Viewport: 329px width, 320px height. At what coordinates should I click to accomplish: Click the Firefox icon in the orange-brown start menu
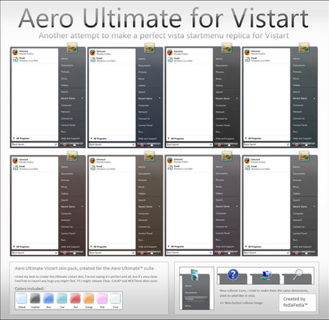point(93,160)
